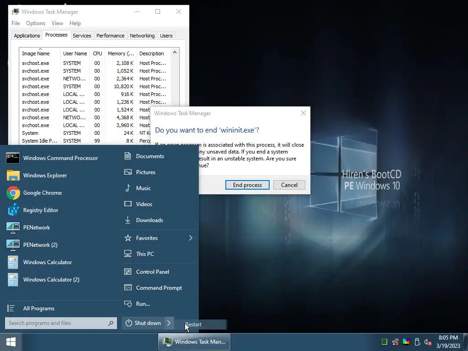Open PENetwork (2) entry in Start menu
This screenshot has height=351, width=468.
pos(60,245)
